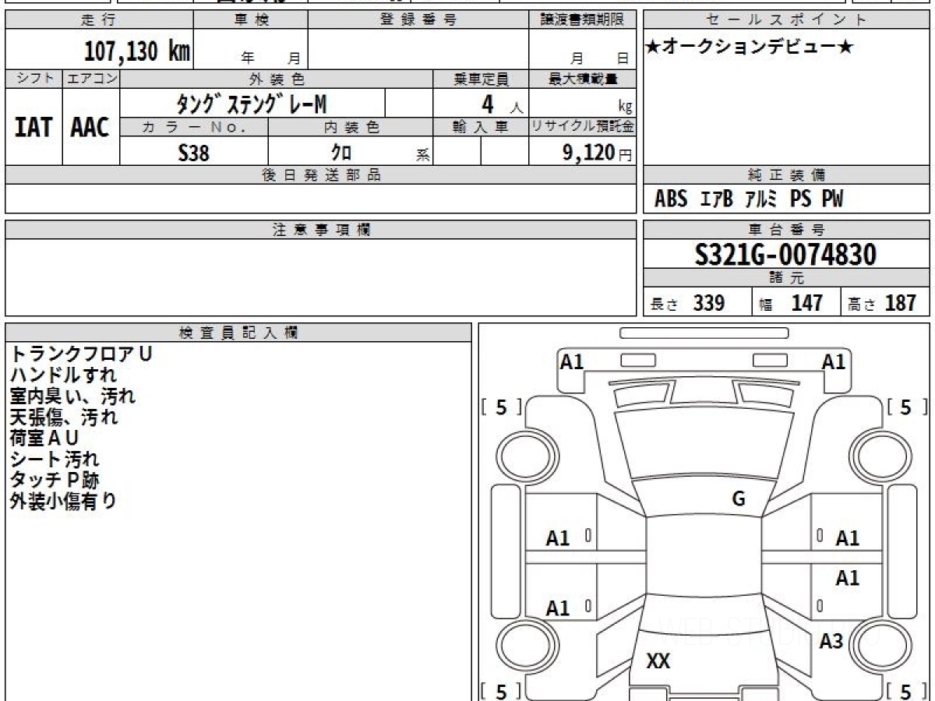Click the G mark on the windshield

tap(739, 499)
